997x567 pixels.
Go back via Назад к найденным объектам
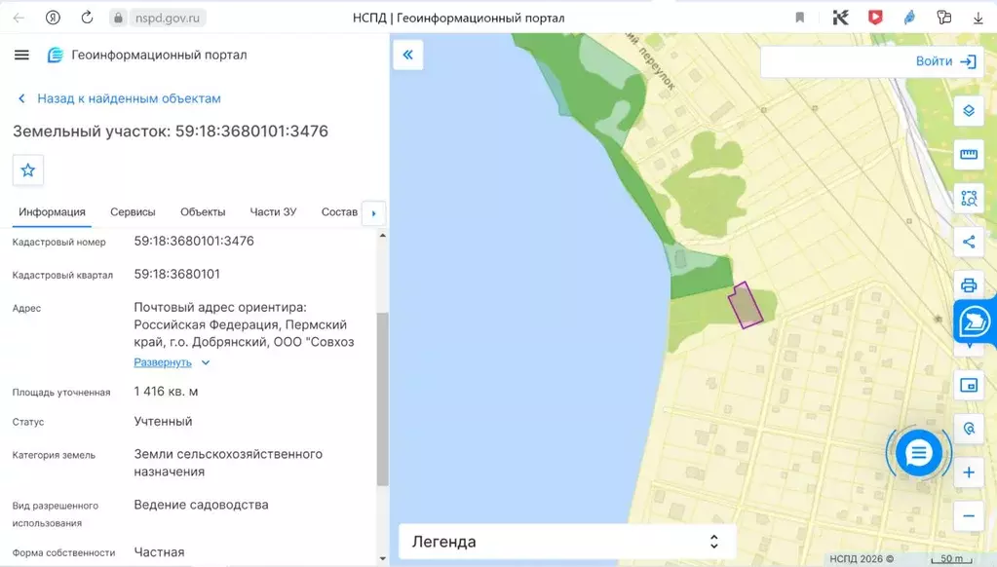click(120, 98)
